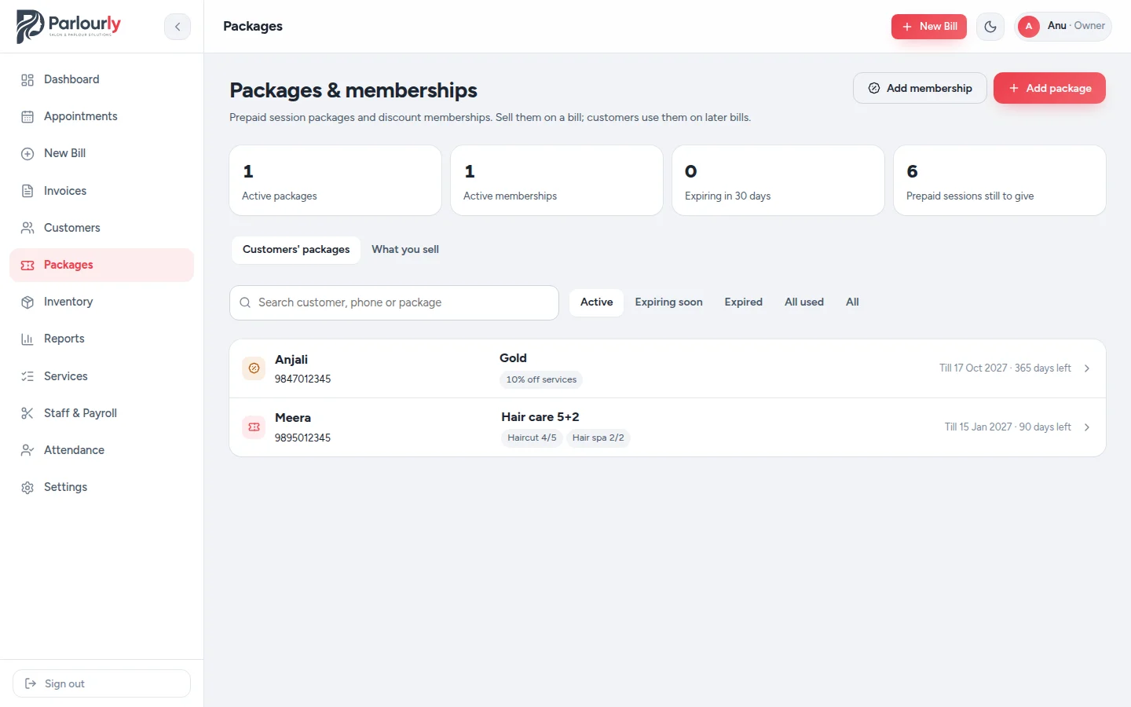Filter by Active packages
The width and height of the screenshot is (1131, 707).
[x=597, y=302]
